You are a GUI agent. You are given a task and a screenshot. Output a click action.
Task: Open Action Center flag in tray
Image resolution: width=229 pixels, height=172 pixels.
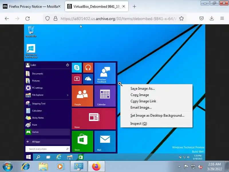186,167
